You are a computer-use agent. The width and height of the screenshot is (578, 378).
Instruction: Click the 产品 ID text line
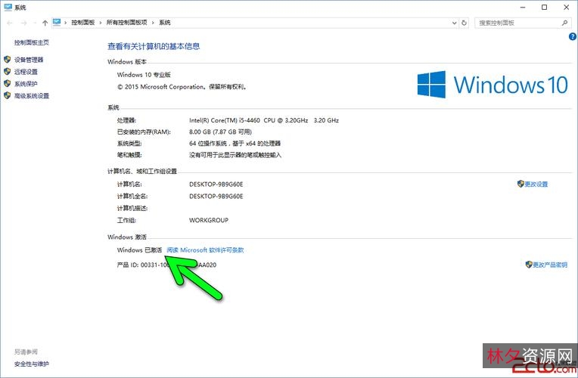(x=166, y=265)
